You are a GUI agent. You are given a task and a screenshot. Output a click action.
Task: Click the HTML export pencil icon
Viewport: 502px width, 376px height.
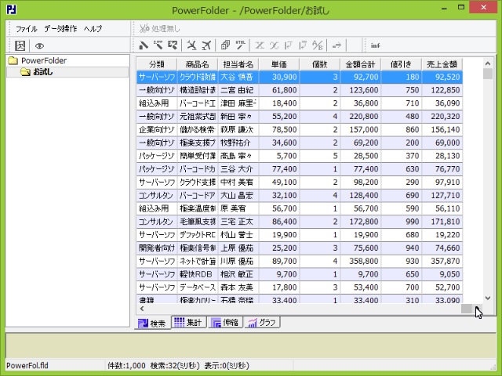[x=241, y=45]
